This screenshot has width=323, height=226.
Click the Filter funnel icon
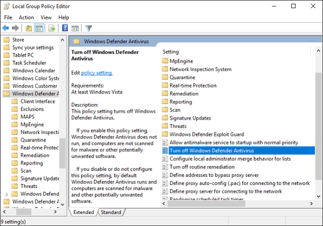pos(89,28)
